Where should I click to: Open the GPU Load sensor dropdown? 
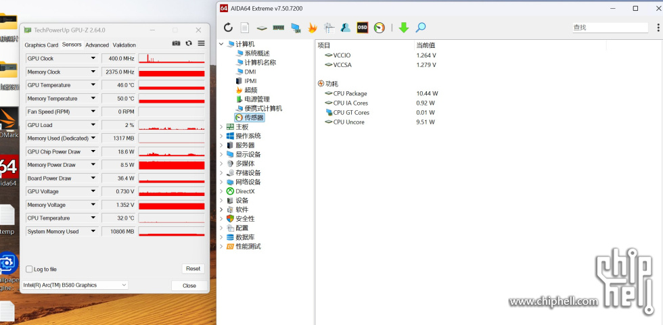click(93, 125)
